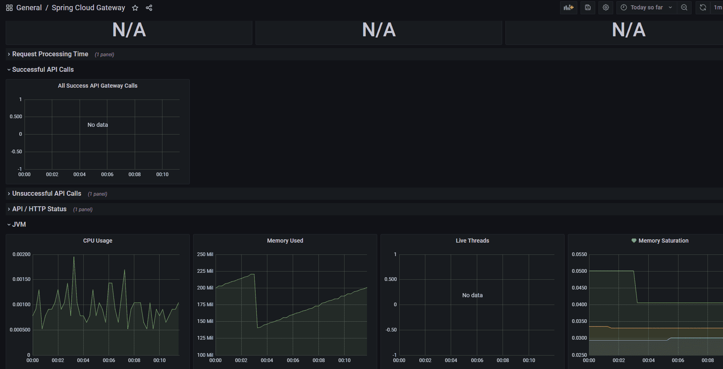Click the heart icon on Memory Saturation
This screenshot has height=369, width=723.
tap(634, 241)
